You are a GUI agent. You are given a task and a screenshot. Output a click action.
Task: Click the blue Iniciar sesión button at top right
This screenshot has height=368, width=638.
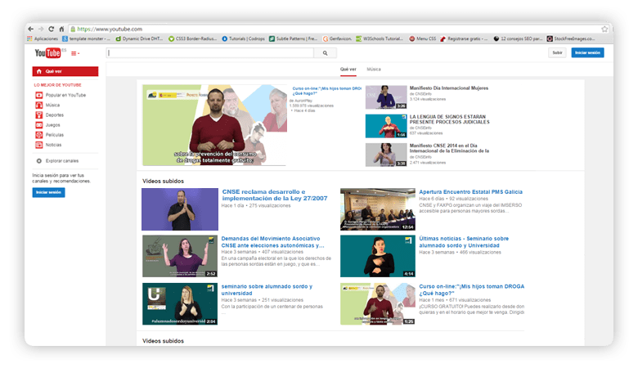587,52
